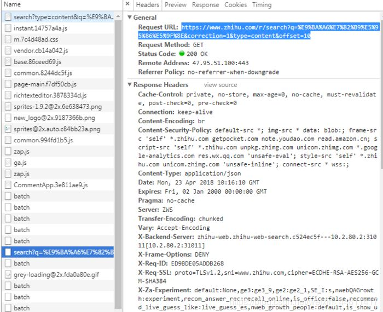383x312 pixels.
Task: Select CommentApp.3e811ae9.js request
Action: coord(58,185)
